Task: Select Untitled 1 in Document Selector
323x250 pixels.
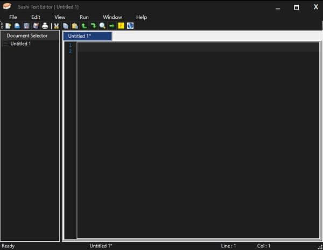Action: (20, 44)
